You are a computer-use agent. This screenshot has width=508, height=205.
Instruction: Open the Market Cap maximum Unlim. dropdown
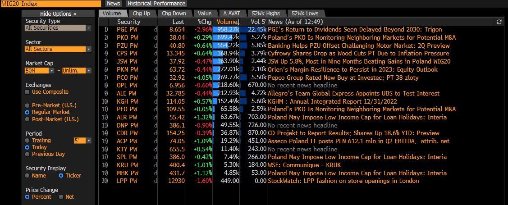[x=77, y=71]
